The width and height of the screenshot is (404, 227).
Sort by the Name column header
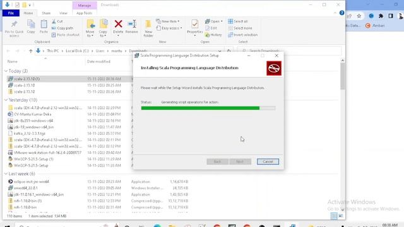[13, 62]
